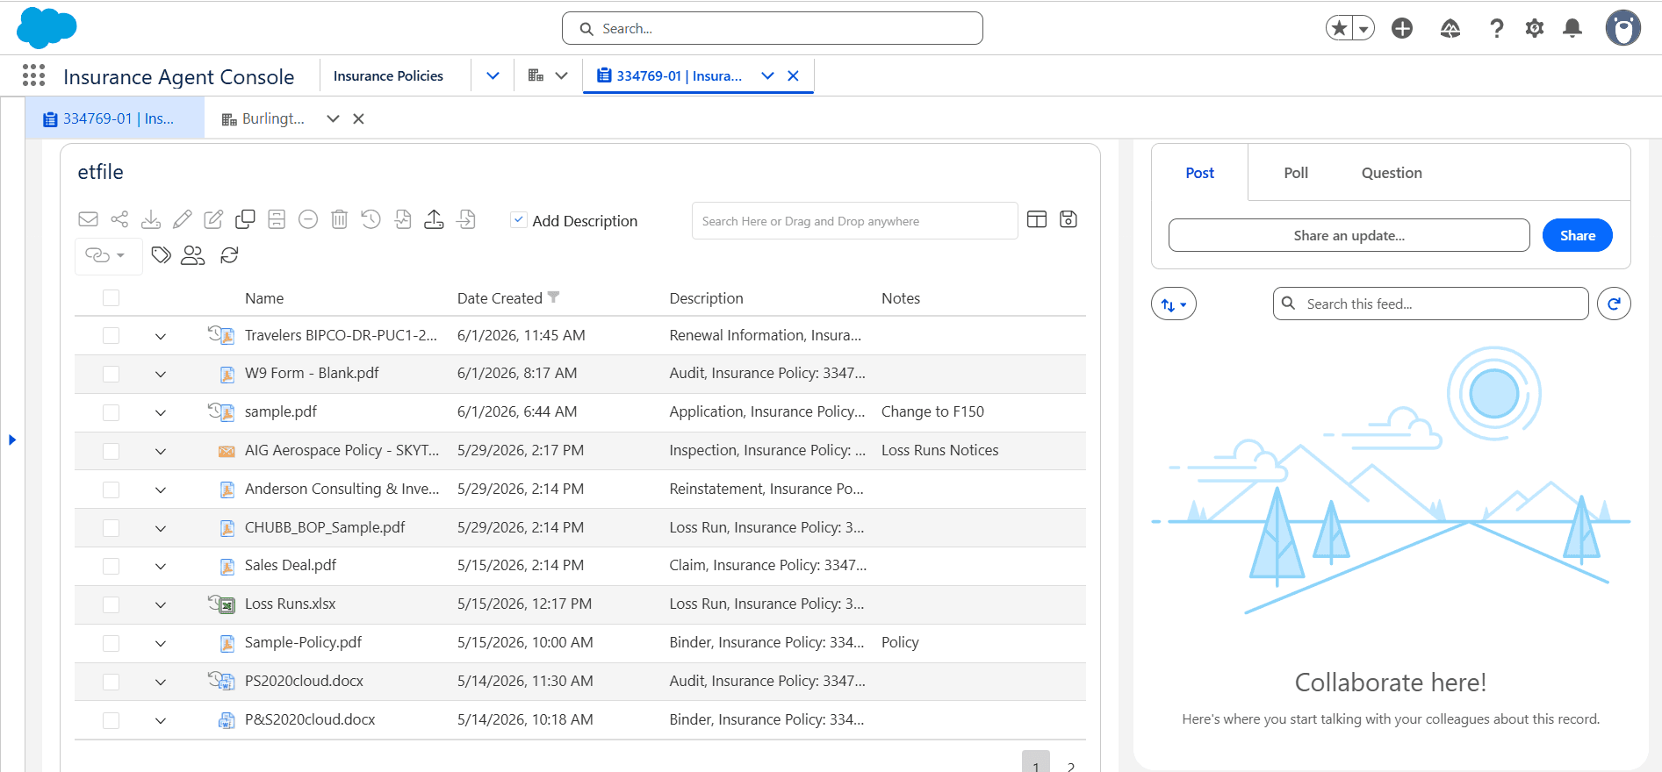The height and width of the screenshot is (772, 1662).
Task: Click the upload icon in etfile toolbar
Action: pyautogui.click(x=434, y=219)
